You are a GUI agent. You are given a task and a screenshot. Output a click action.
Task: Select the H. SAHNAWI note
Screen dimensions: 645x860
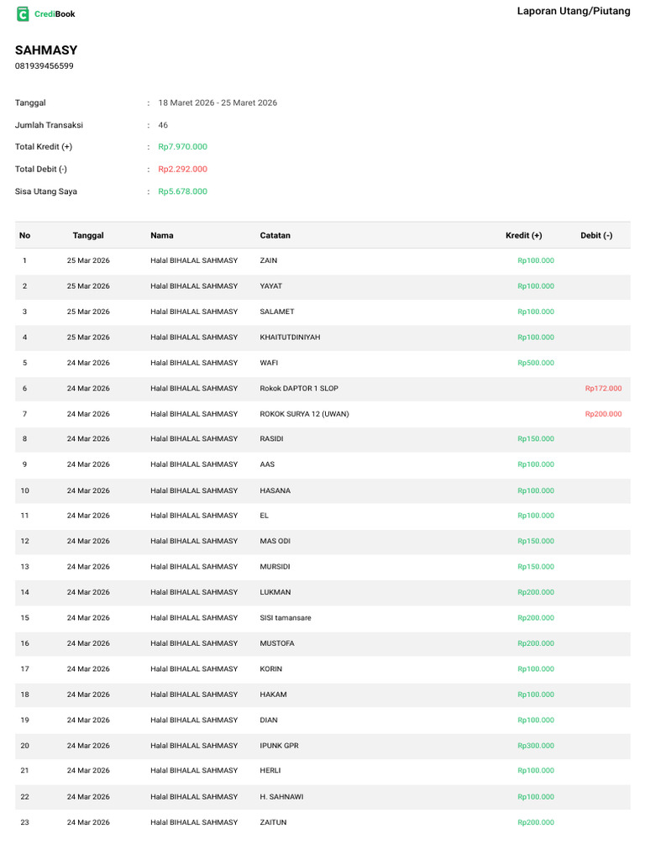click(x=281, y=797)
